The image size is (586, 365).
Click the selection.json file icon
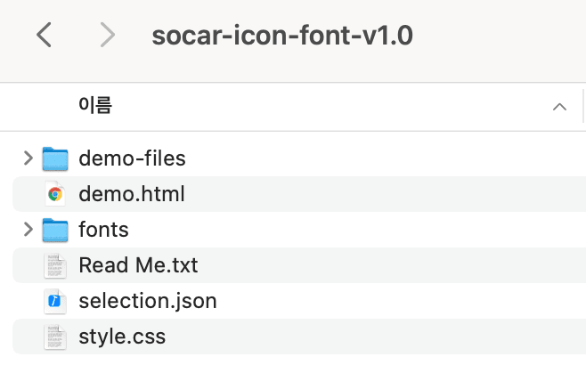click(x=55, y=301)
